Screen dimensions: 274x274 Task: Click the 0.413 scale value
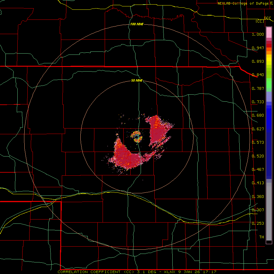pyautogui.click(x=258, y=183)
